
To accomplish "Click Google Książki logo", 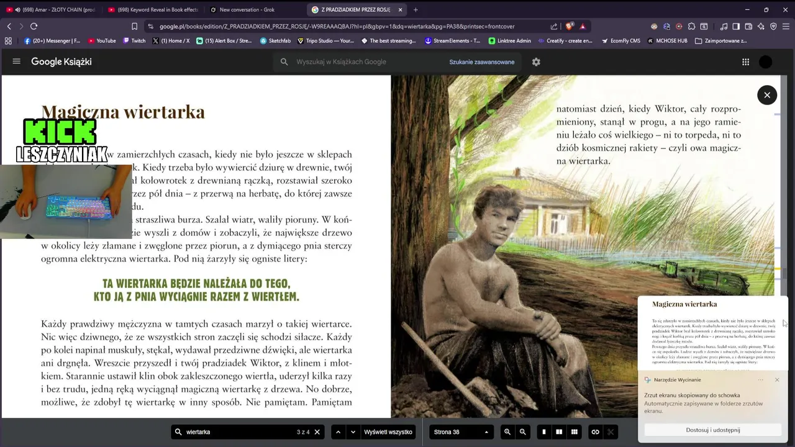I will 61,61.
